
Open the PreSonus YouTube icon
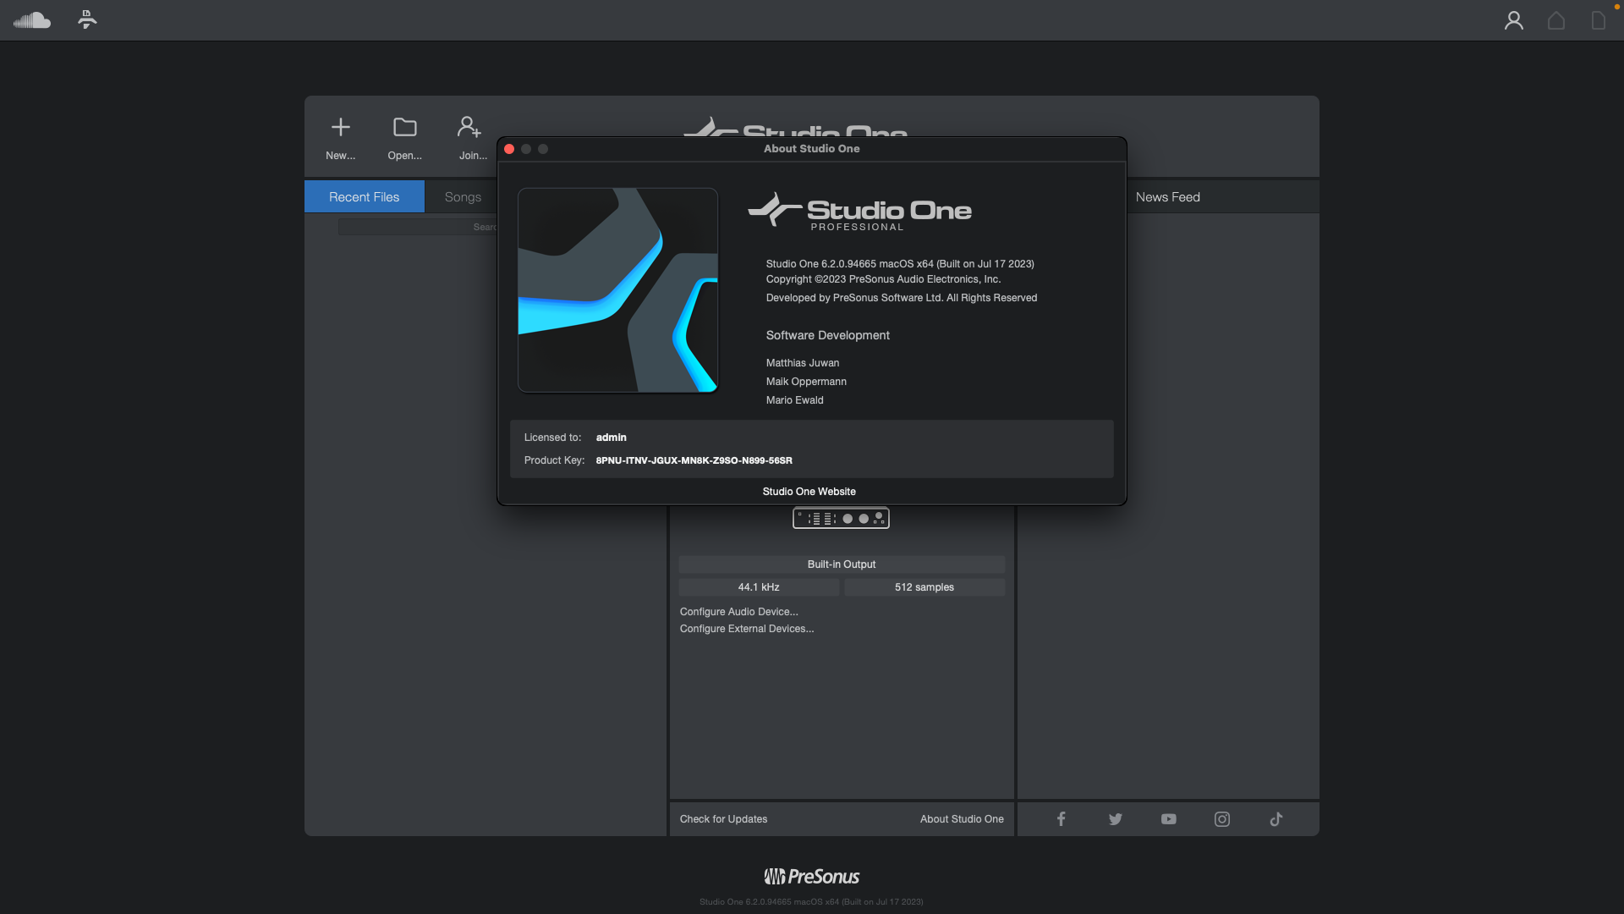(x=1168, y=818)
